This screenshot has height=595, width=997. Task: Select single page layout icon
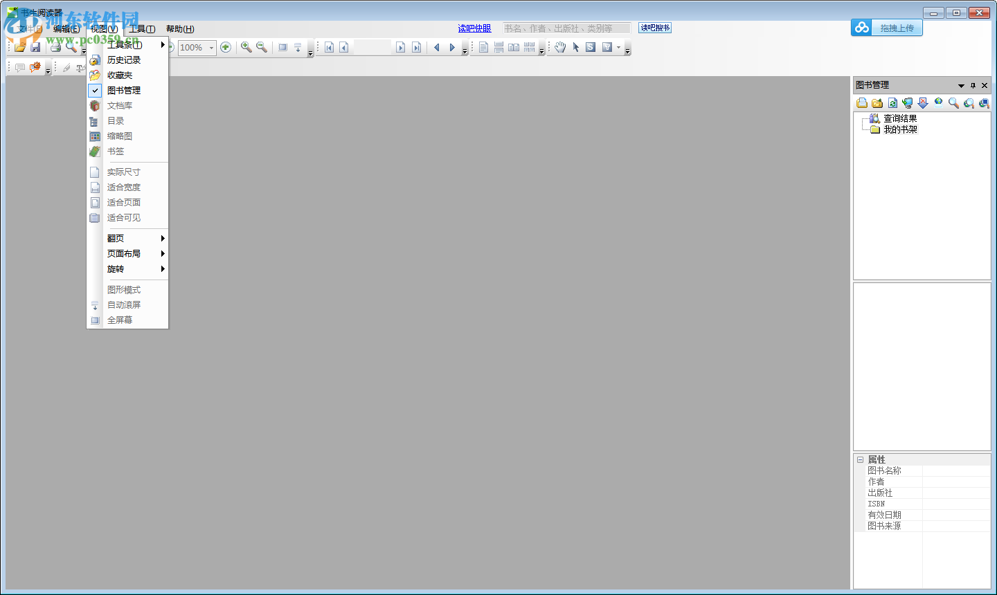tap(483, 47)
